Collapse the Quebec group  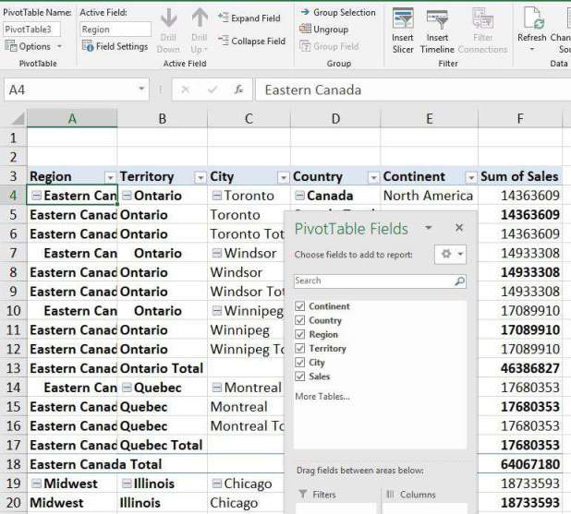point(127,388)
